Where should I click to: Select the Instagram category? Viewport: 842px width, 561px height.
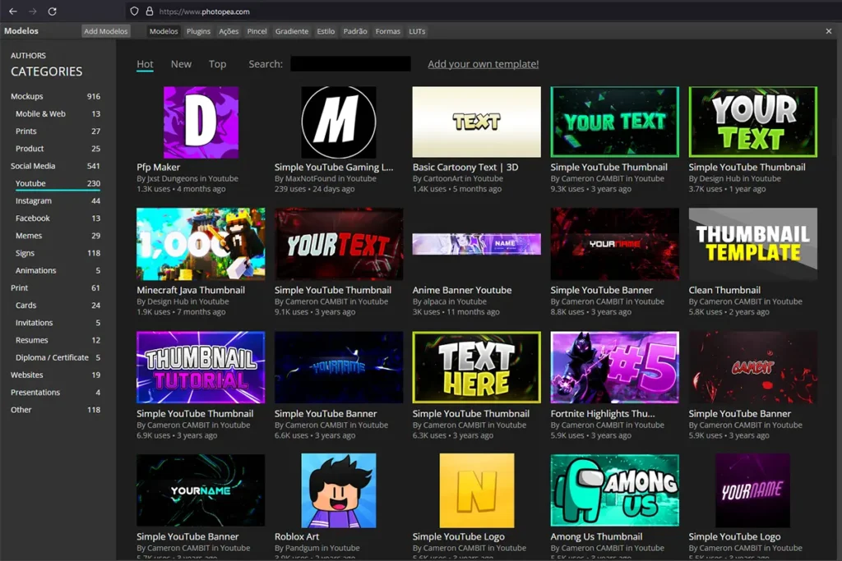(x=58, y=200)
